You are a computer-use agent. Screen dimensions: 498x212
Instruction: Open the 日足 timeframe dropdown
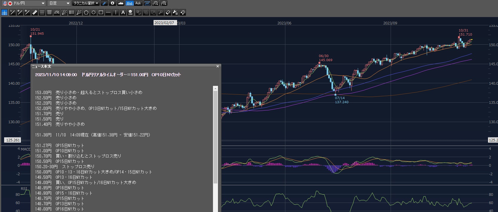tap(59, 3)
